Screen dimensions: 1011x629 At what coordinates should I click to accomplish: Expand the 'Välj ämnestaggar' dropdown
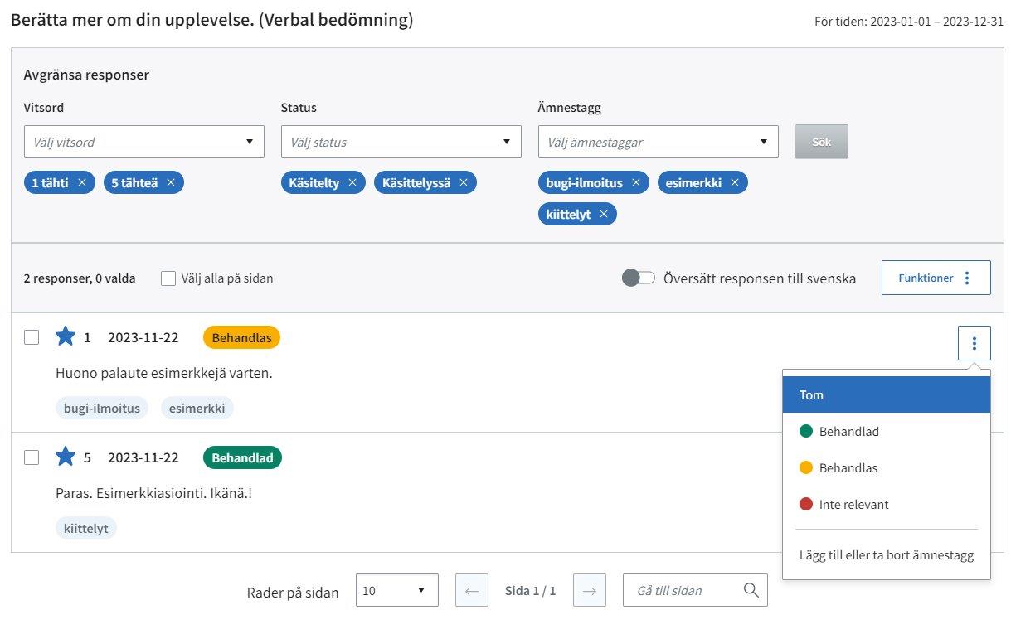point(659,142)
